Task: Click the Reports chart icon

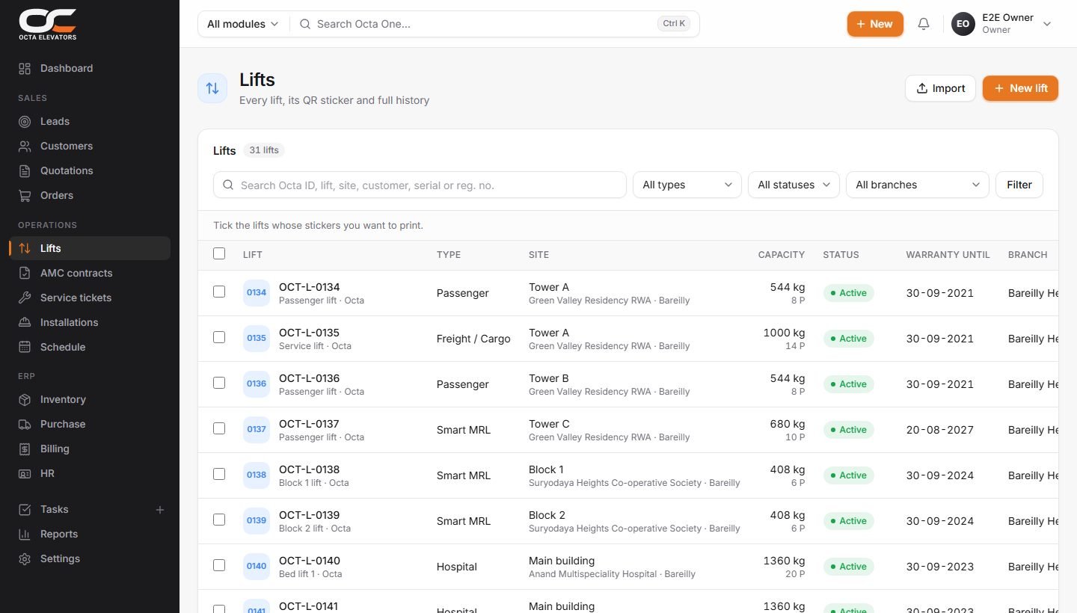Action: [25, 535]
